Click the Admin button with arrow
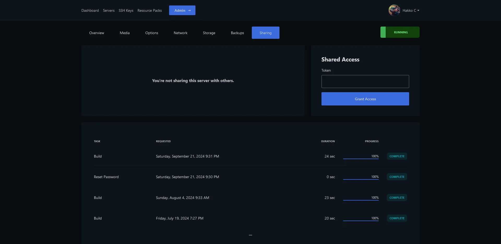Viewport: 501px width, 244px height. [x=182, y=10]
